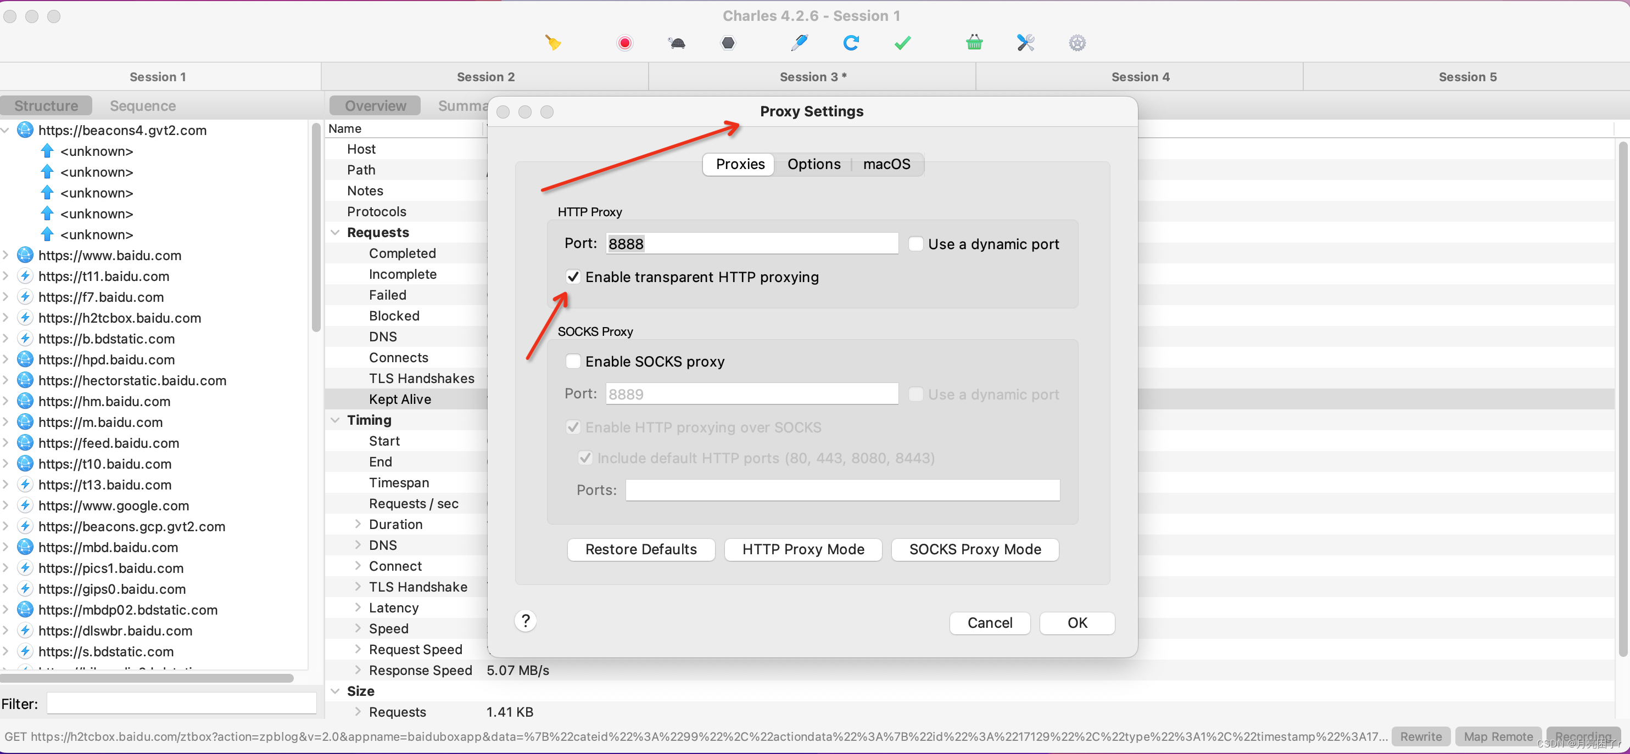Viewport: 1630px width, 754px height.
Task: Check Use a dynamic port for HTTP
Action: coord(916,244)
